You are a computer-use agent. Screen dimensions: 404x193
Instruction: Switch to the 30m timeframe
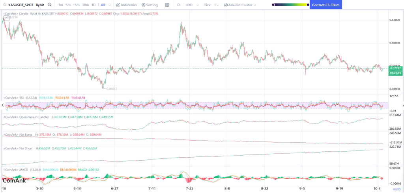(86, 5)
